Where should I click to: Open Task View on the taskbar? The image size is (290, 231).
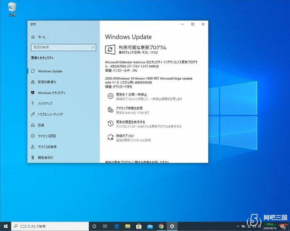pyautogui.click(x=105, y=226)
